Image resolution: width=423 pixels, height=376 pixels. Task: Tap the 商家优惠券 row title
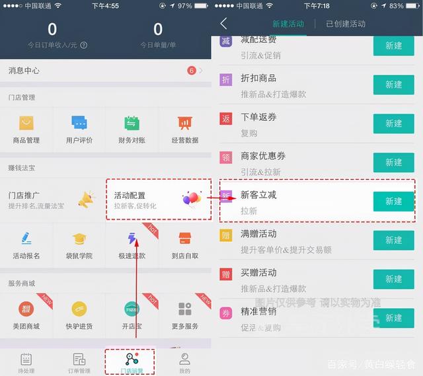(263, 156)
